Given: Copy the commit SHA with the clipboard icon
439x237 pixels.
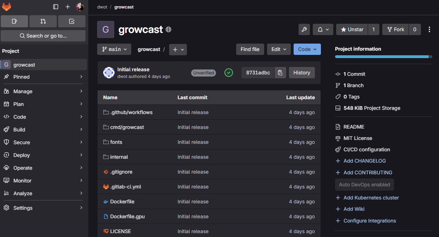Looking at the screenshot, I should tap(280, 72).
